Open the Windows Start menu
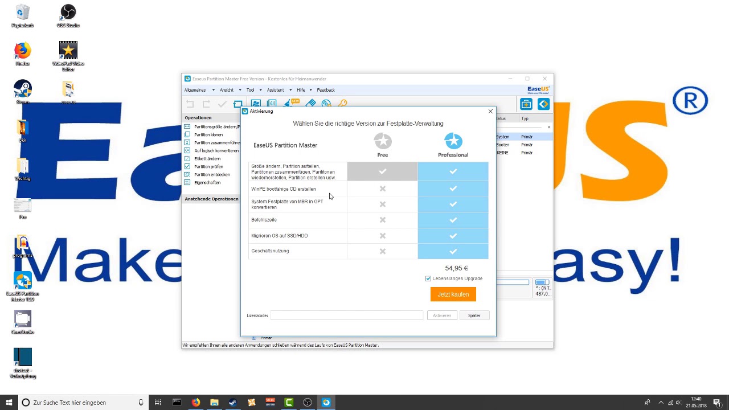Viewport: 729px width, 410px height. tap(9, 403)
